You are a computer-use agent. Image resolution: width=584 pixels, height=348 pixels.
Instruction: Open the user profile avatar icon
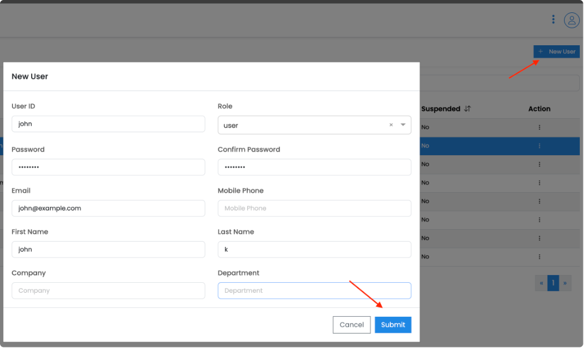(571, 20)
